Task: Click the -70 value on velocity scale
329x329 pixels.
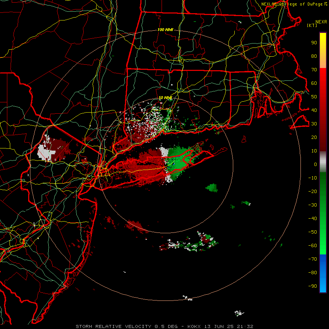Action: (313, 259)
